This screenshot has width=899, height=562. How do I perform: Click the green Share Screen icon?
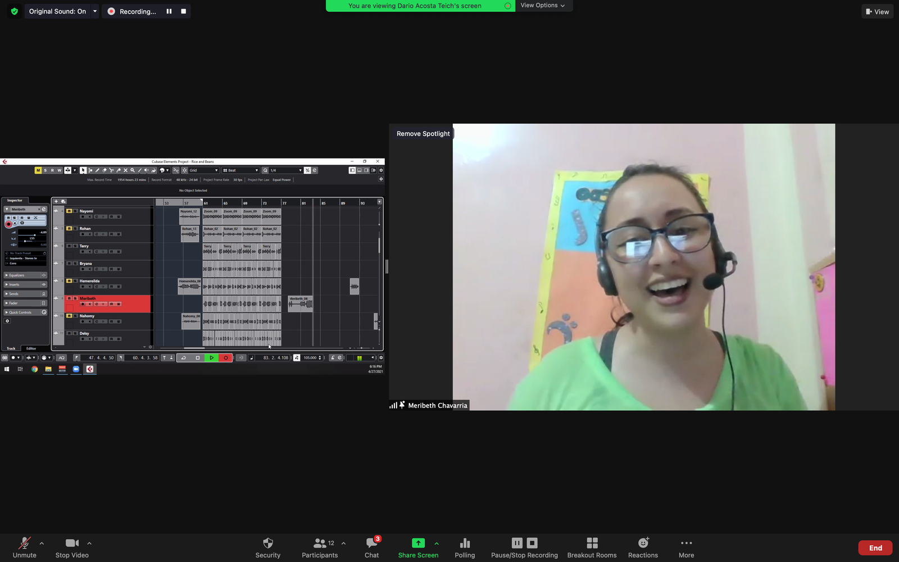tap(418, 543)
